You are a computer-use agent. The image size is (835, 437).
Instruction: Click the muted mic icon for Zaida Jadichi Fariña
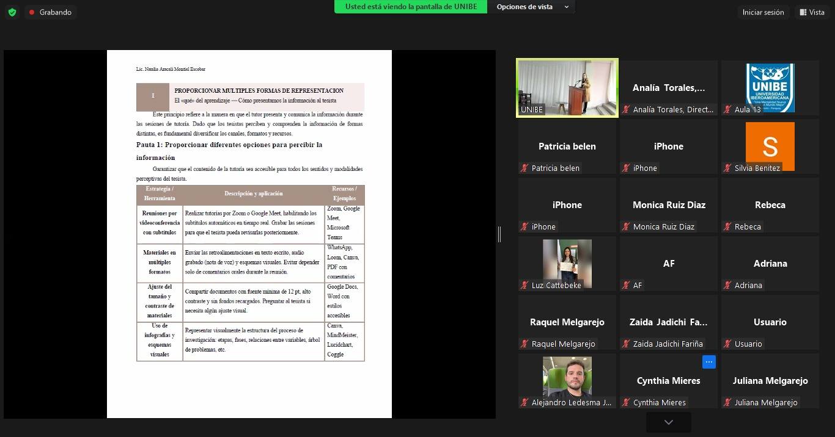click(626, 344)
